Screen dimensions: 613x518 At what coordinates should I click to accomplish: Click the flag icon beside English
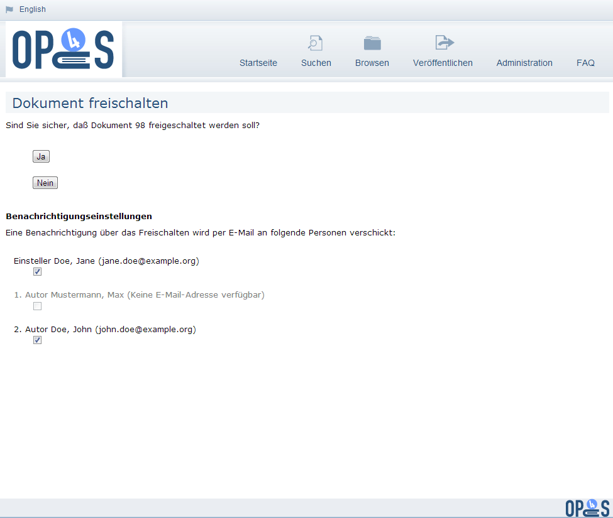[9, 9]
